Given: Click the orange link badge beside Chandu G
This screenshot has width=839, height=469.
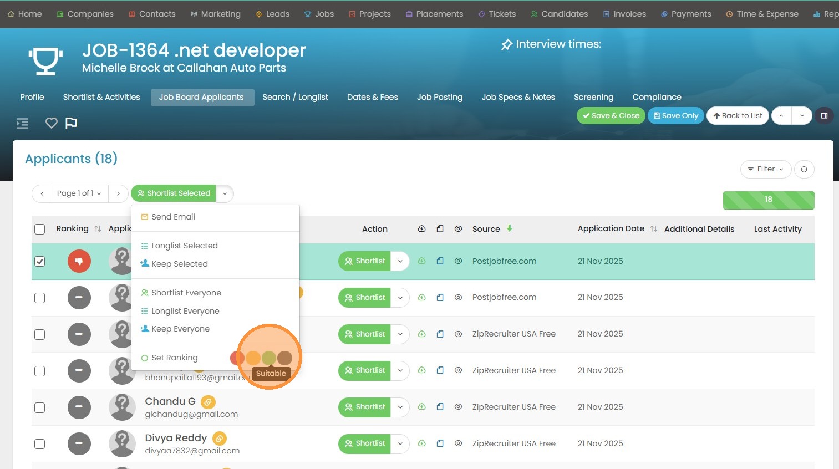Looking at the screenshot, I should (208, 401).
